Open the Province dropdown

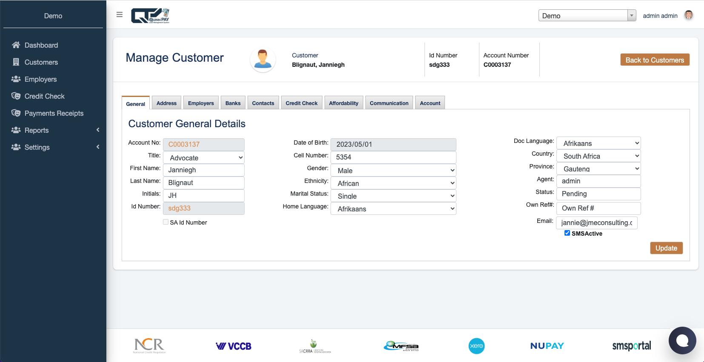click(599, 168)
